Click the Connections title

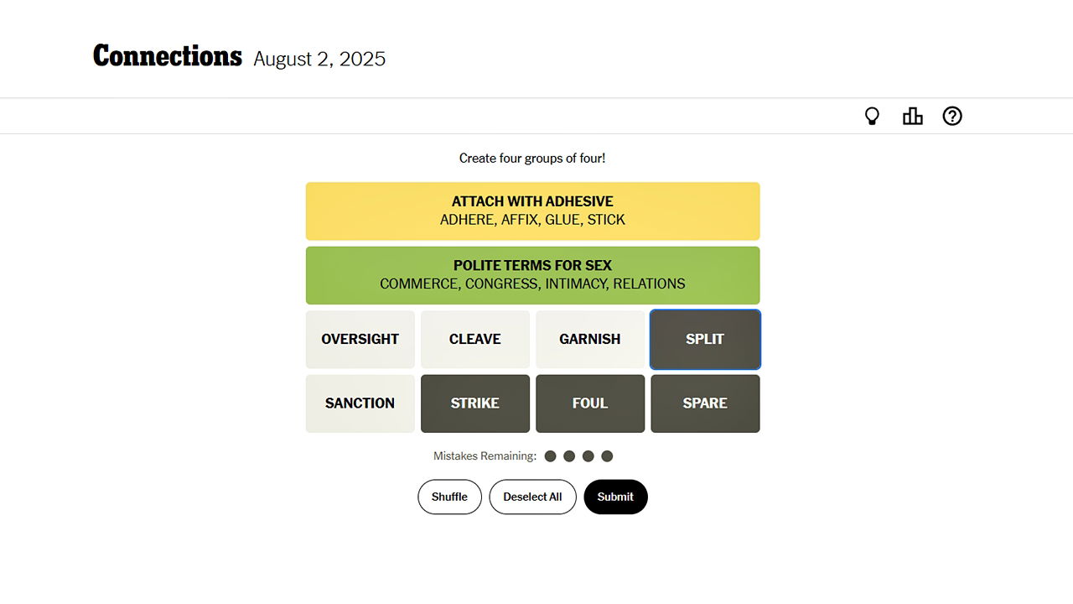[x=167, y=56]
